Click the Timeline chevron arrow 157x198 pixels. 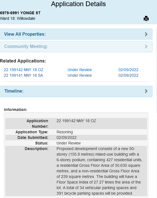pyautogui.click(x=146, y=91)
